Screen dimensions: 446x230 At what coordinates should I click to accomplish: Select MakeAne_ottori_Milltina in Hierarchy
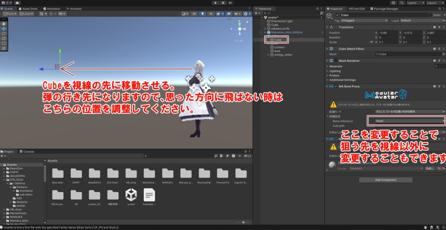click(x=287, y=32)
